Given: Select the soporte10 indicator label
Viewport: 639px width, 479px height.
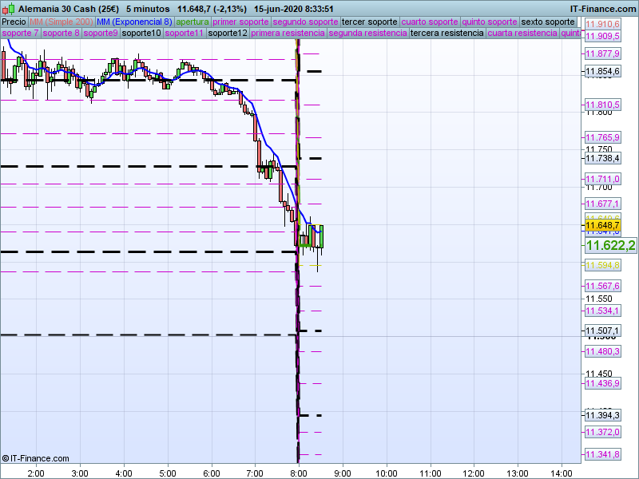Looking at the screenshot, I should pyautogui.click(x=141, y=33).
